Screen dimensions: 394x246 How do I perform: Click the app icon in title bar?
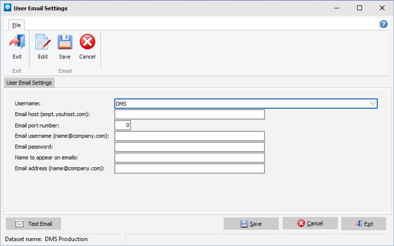(x=7, y=8)
